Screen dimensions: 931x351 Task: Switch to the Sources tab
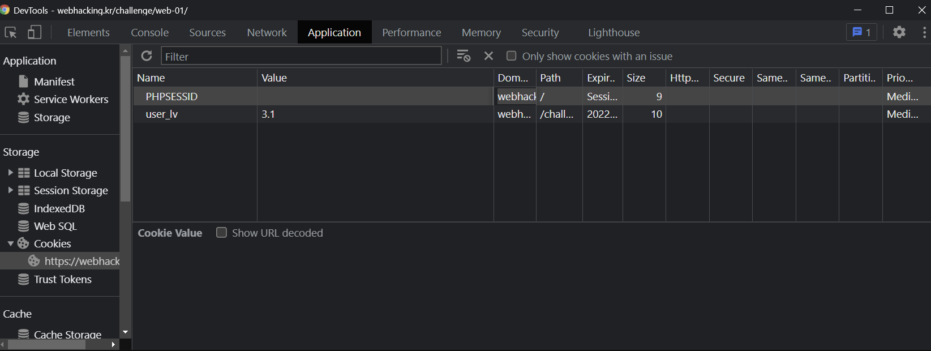point(207,32)
